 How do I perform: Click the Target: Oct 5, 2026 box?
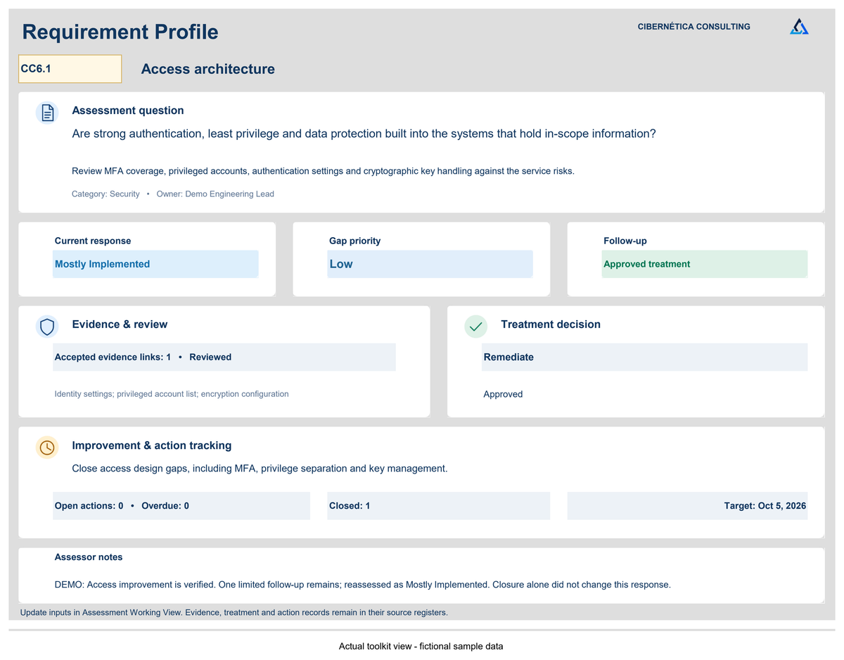pyautogui.click(x=687, y=506)
